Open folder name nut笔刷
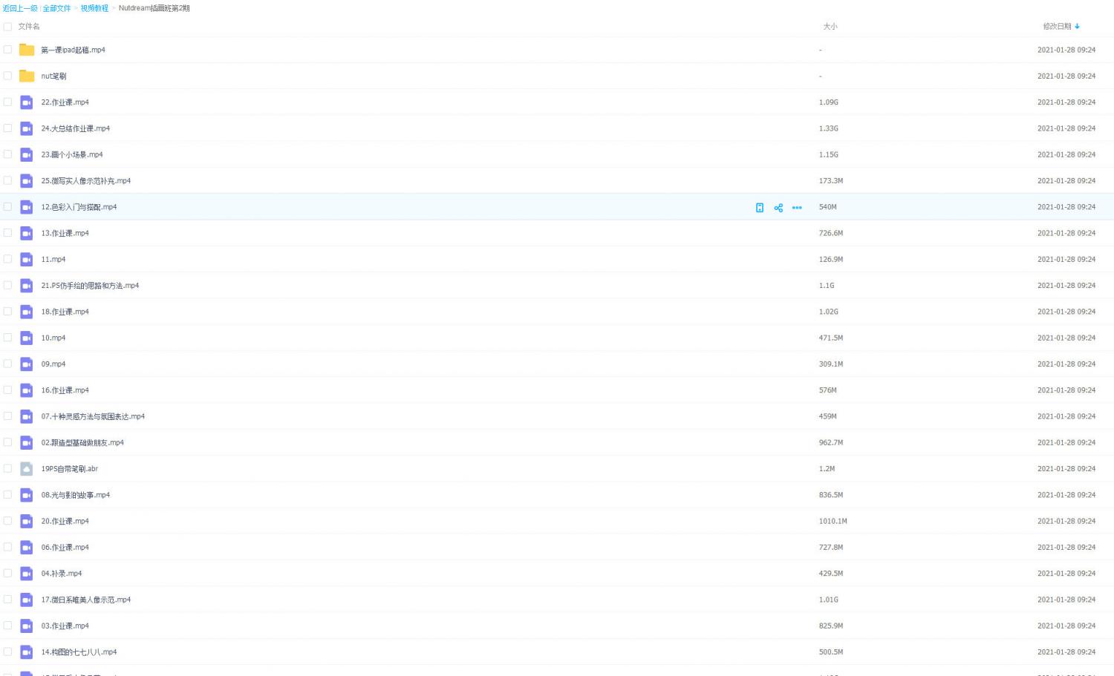 click(x=53, y=76)
